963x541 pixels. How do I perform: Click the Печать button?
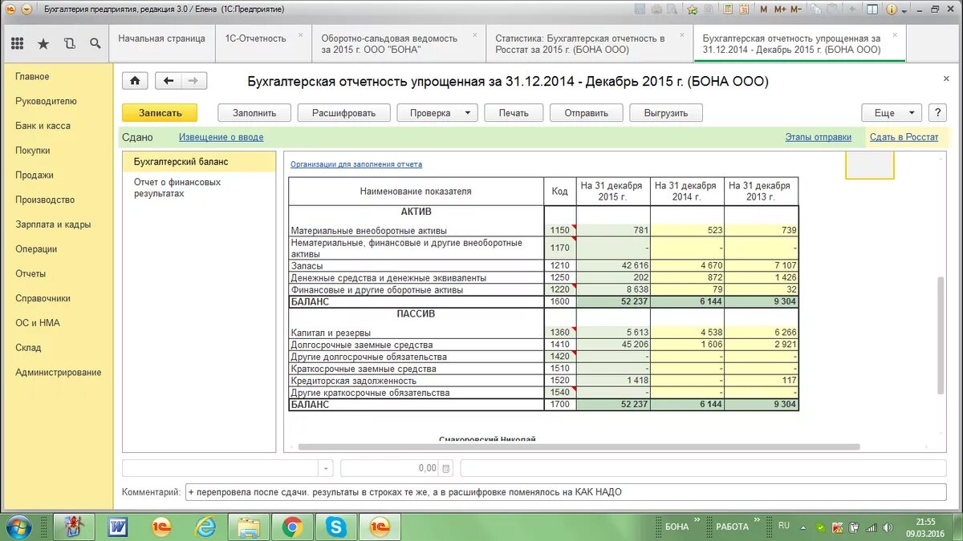tap(514, 113)
